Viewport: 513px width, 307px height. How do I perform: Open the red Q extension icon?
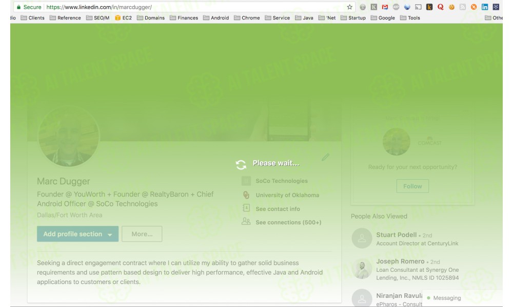[440, 7]
